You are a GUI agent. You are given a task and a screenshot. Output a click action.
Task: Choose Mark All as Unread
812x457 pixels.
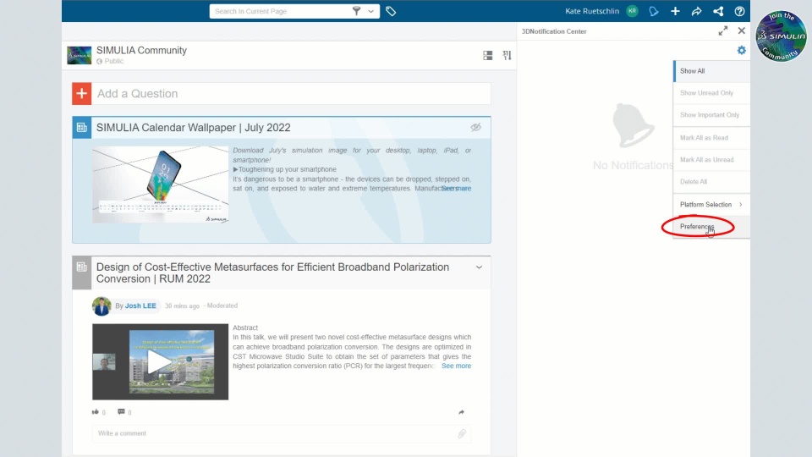(x=711, y=160)
